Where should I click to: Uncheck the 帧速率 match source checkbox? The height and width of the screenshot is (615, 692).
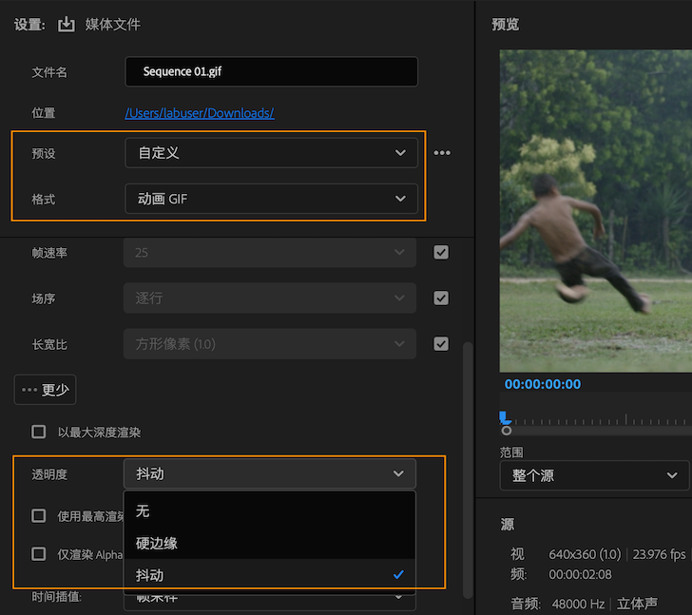click(441, 253)
